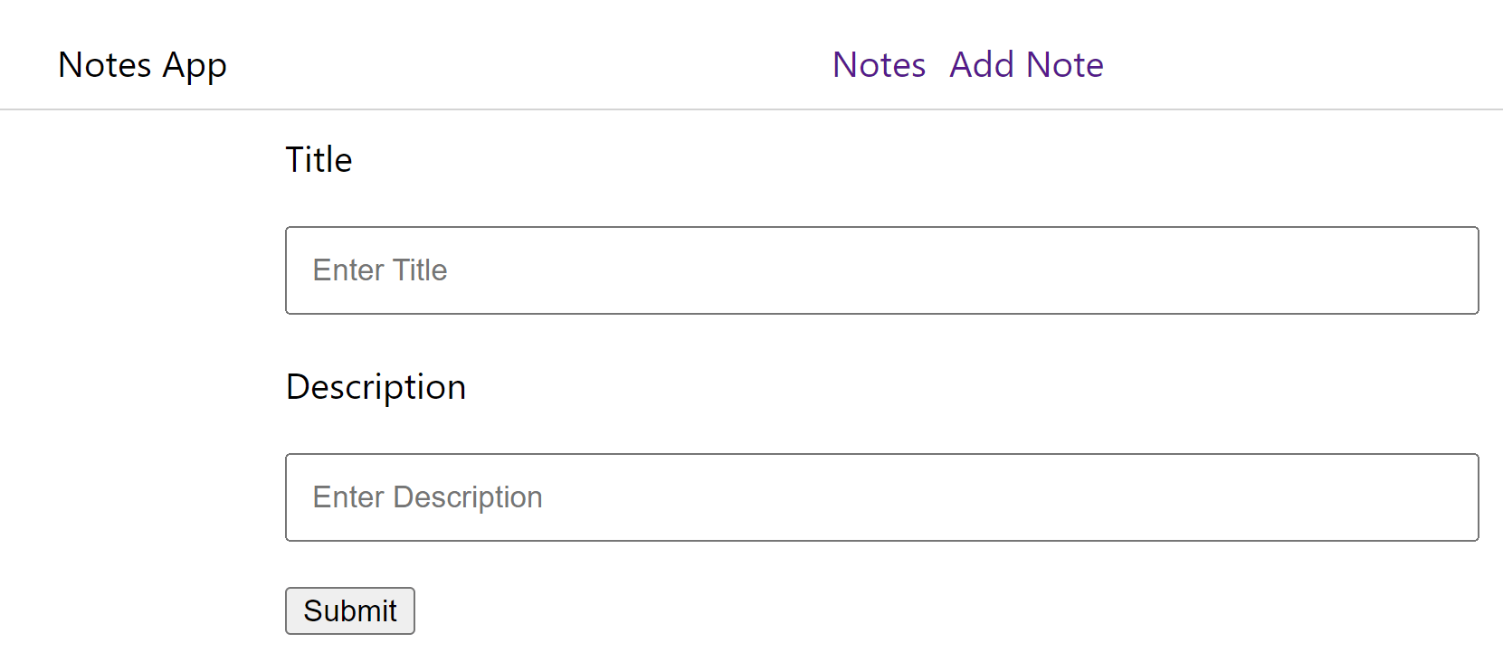Open Notes list from the navbar
1503x662 pixels.
click(x=878, y=64)
